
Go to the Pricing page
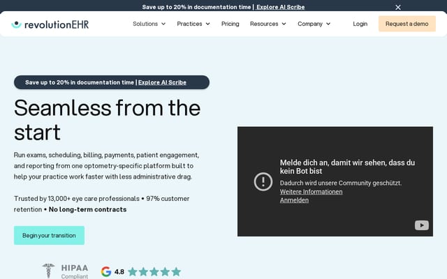(230, 24)
